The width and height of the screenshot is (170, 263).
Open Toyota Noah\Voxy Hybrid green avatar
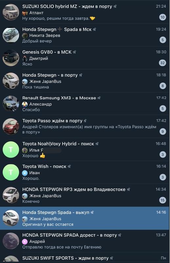(x=11, y=150)
